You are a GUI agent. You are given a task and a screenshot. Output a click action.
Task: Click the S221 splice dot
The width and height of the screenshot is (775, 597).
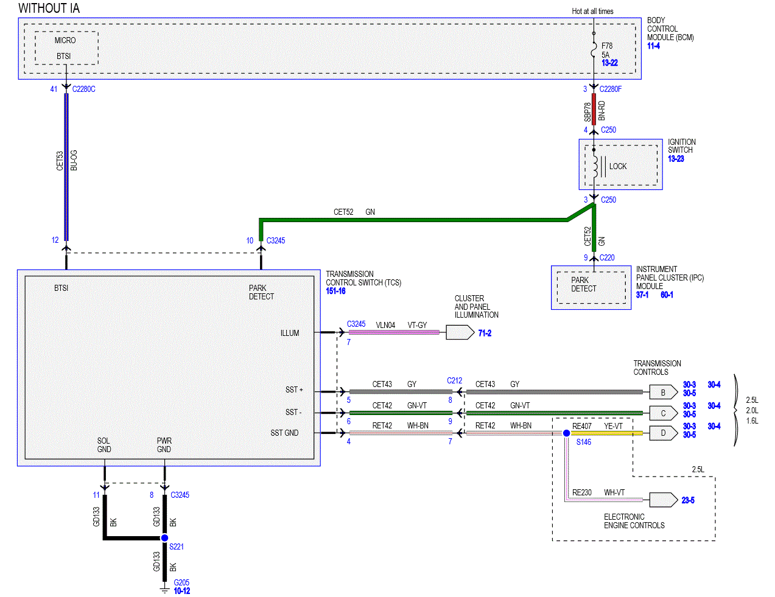164,538
